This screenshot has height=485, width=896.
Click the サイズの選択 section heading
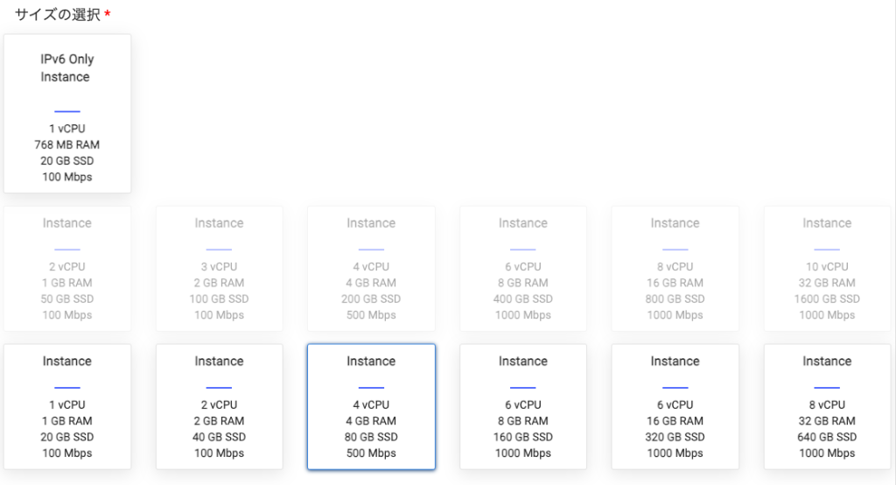click(58, 15)
